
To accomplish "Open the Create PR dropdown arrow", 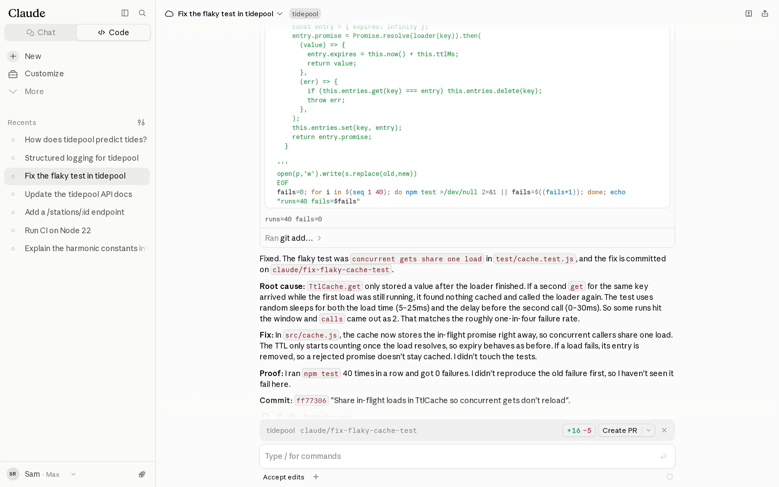I will tap(648, 430).
